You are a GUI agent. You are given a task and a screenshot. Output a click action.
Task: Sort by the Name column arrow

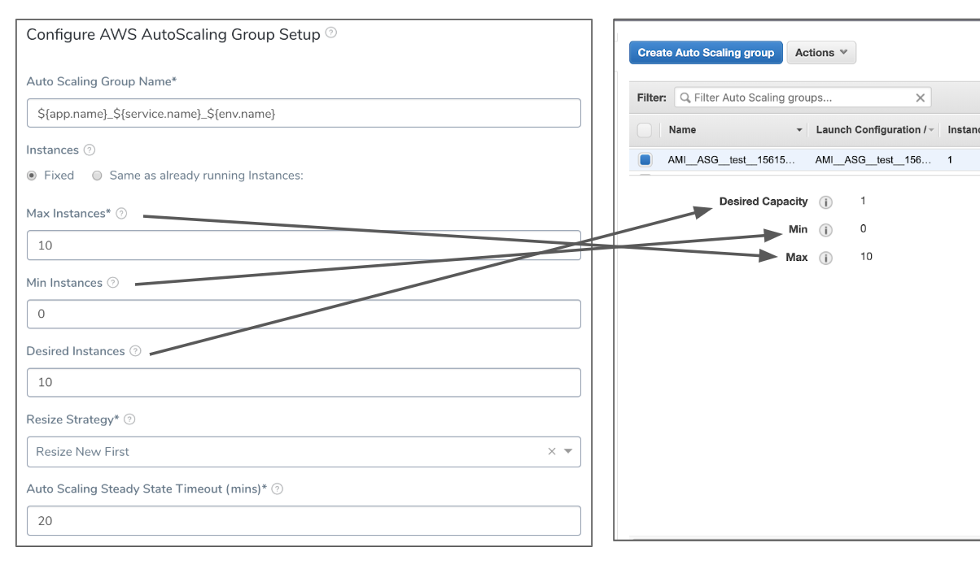coord(799,130)
